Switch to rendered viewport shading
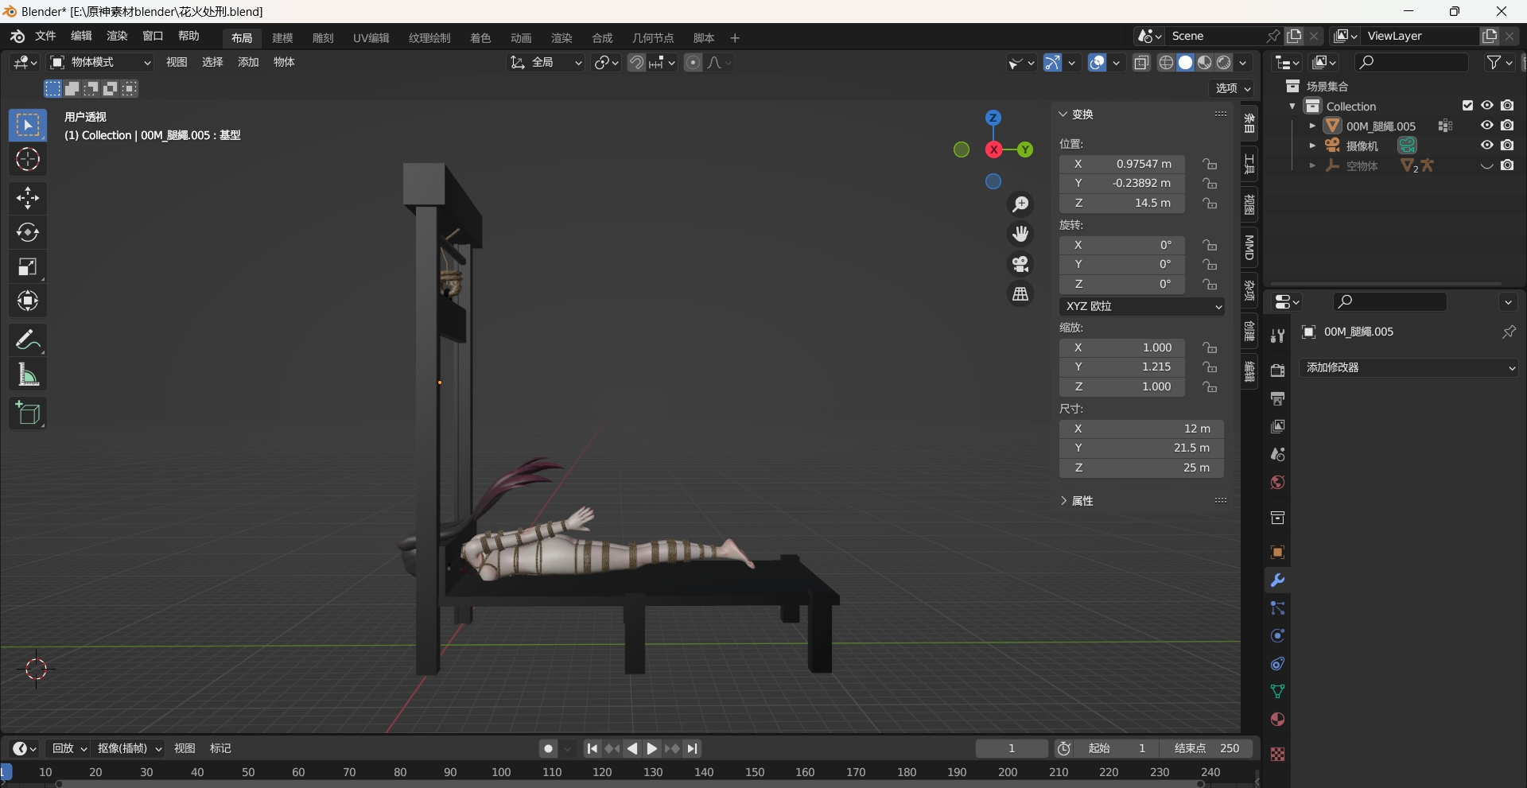Screen dimensions: 1527x788 1225,63
